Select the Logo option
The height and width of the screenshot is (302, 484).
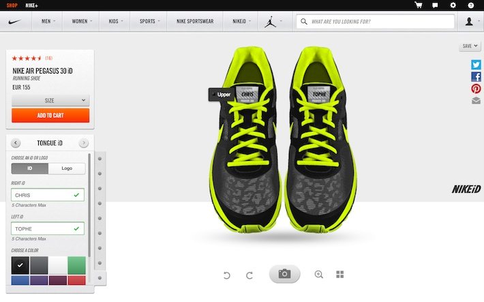tap(67, 168)
